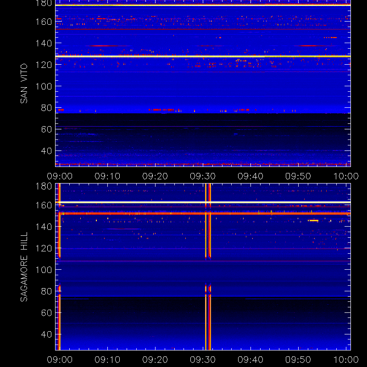Click the 09:40 time label under San Vito plot
The height and width of the screenshot is (367, 367).
(250, 176)
